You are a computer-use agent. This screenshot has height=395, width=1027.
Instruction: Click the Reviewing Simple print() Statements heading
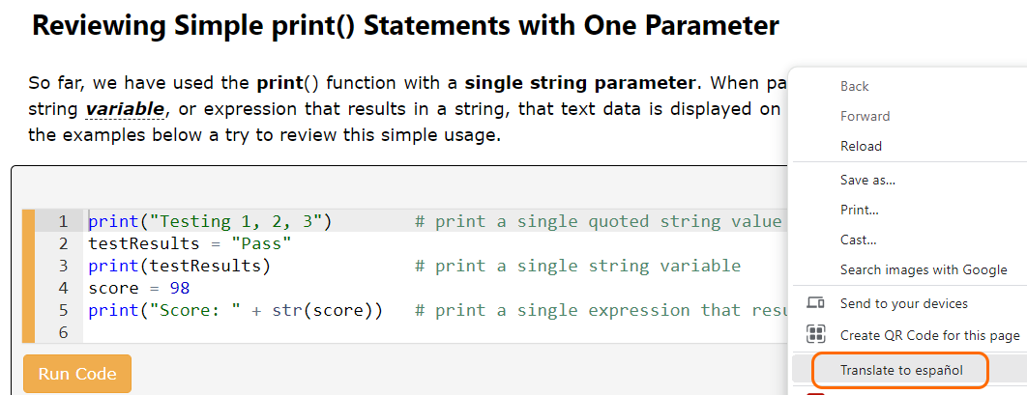(x=405, y=25)
